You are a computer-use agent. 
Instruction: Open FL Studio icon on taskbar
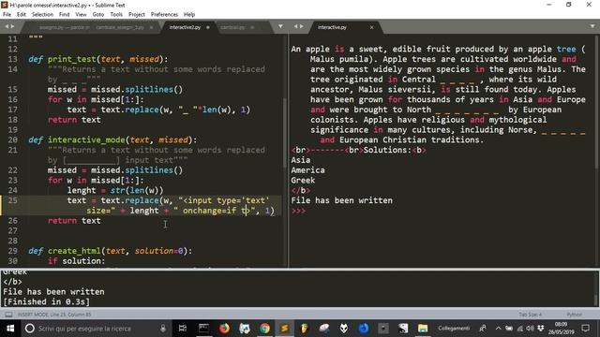(x=304, y=329)
